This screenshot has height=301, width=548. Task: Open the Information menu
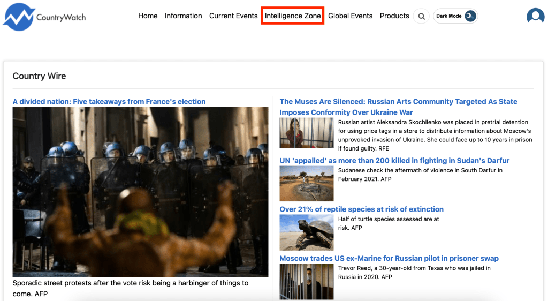point(183,16)
